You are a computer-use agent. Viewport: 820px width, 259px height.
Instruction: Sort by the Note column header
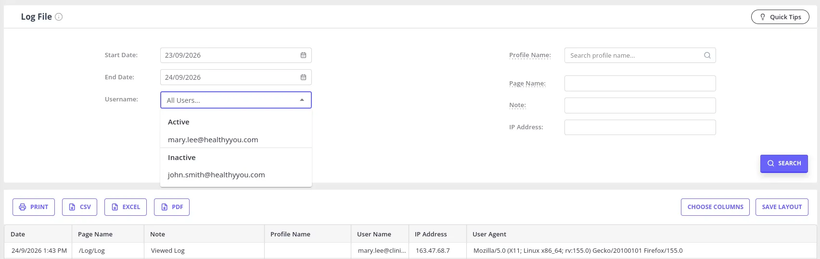click(x=204, y=234)
